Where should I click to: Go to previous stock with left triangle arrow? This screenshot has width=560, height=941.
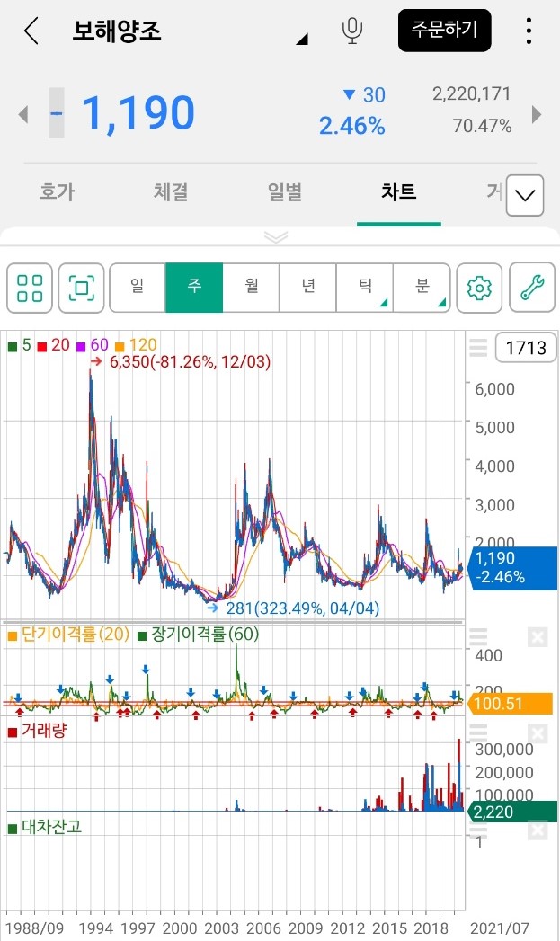(23, 114)
